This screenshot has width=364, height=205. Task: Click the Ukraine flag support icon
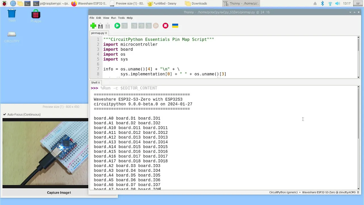pyautogui.click(x=175, y=26)
